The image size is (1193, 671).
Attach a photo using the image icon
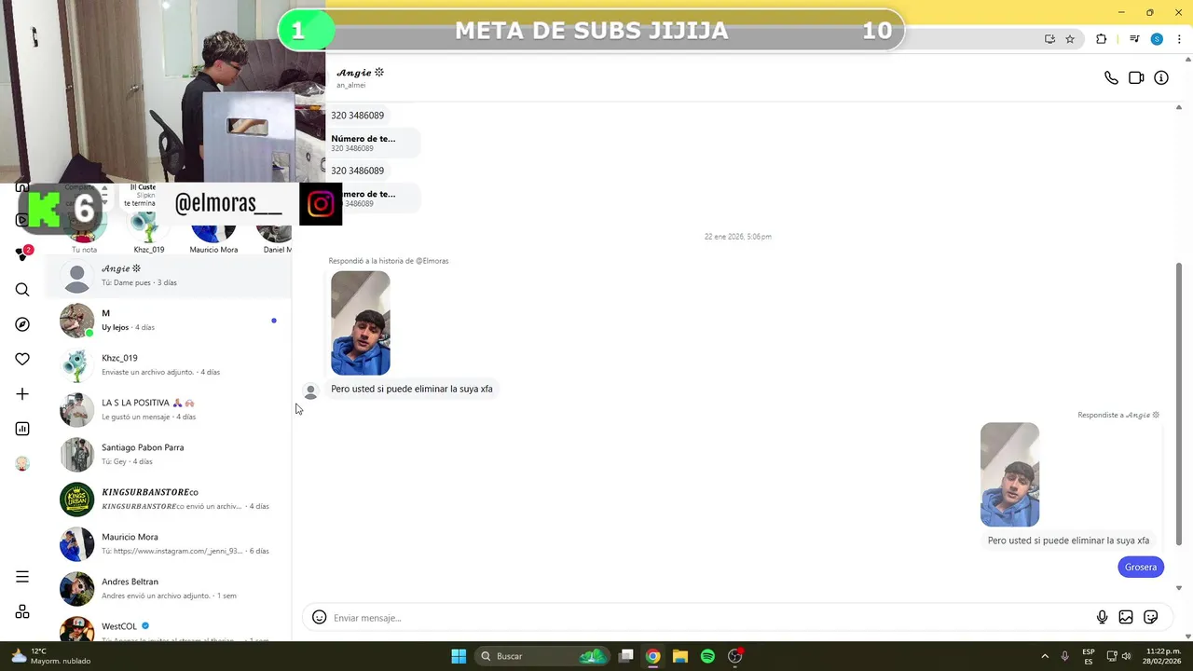tap(1126, 617)
